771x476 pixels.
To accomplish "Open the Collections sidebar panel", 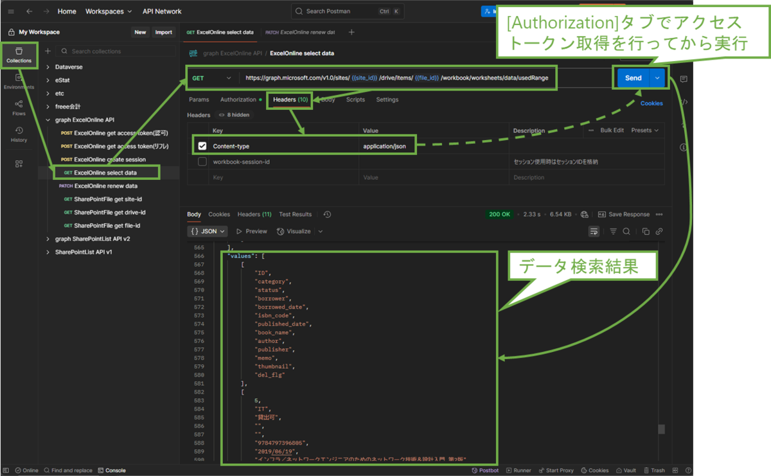I will (x=19, y=55).
